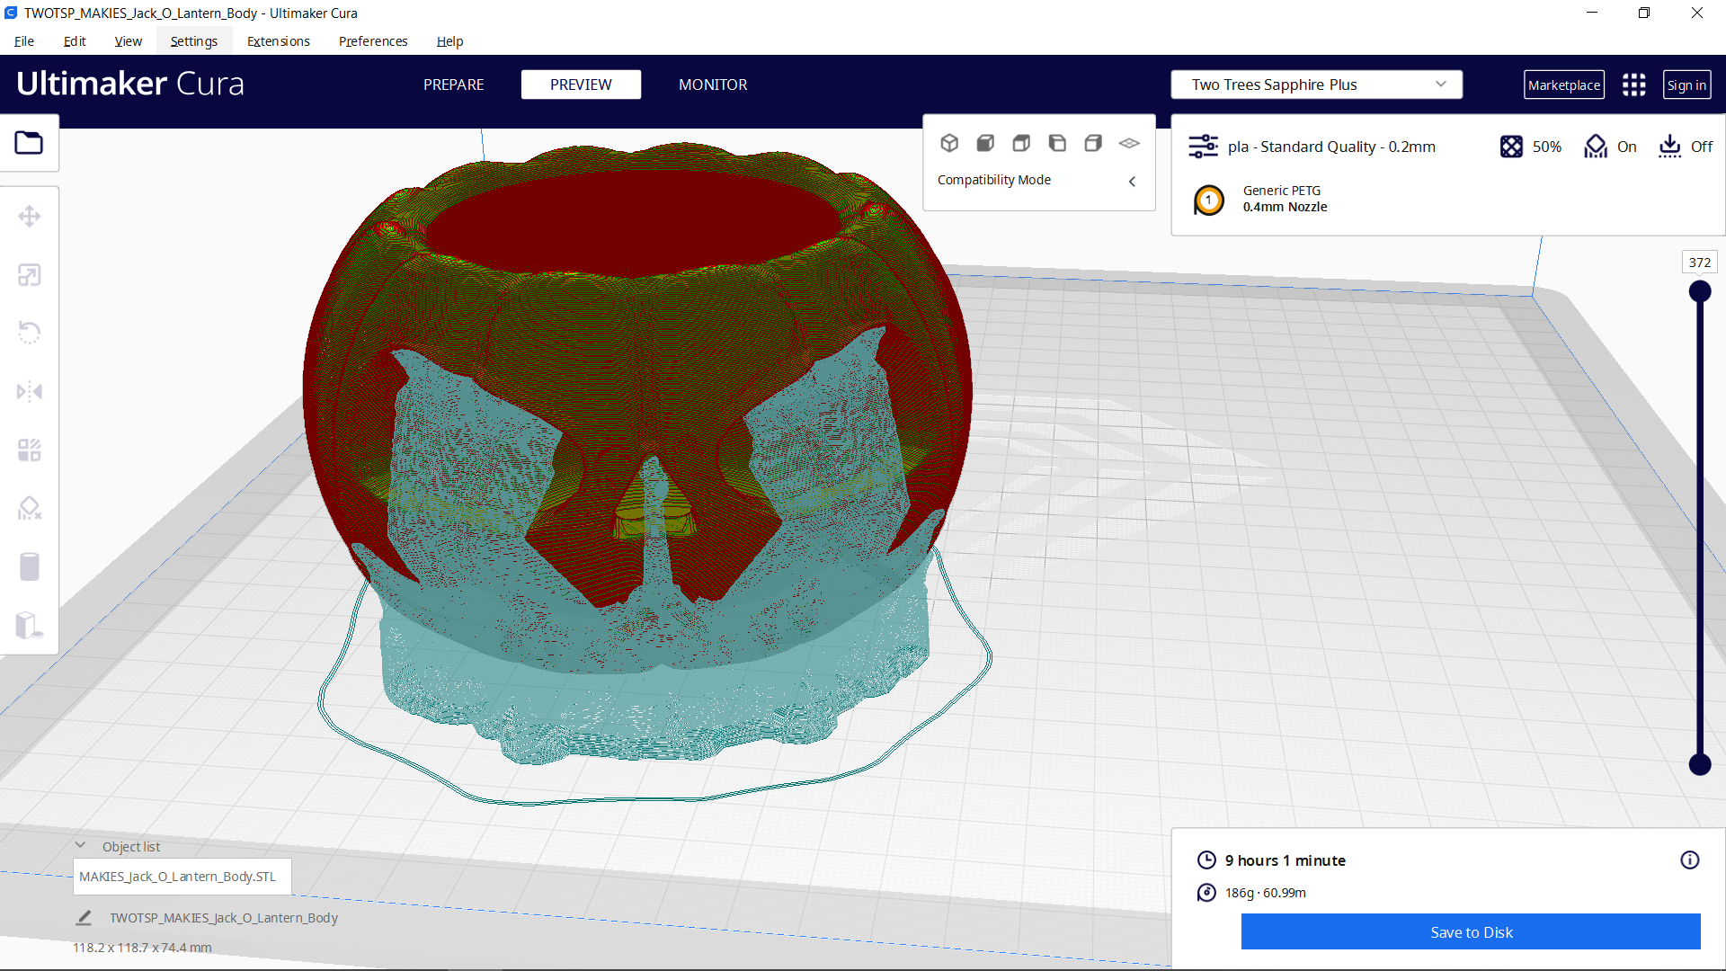Click the adhesion Off indicator
The width and height of the screenshot is (1726, 971).
click(1686, 147)
